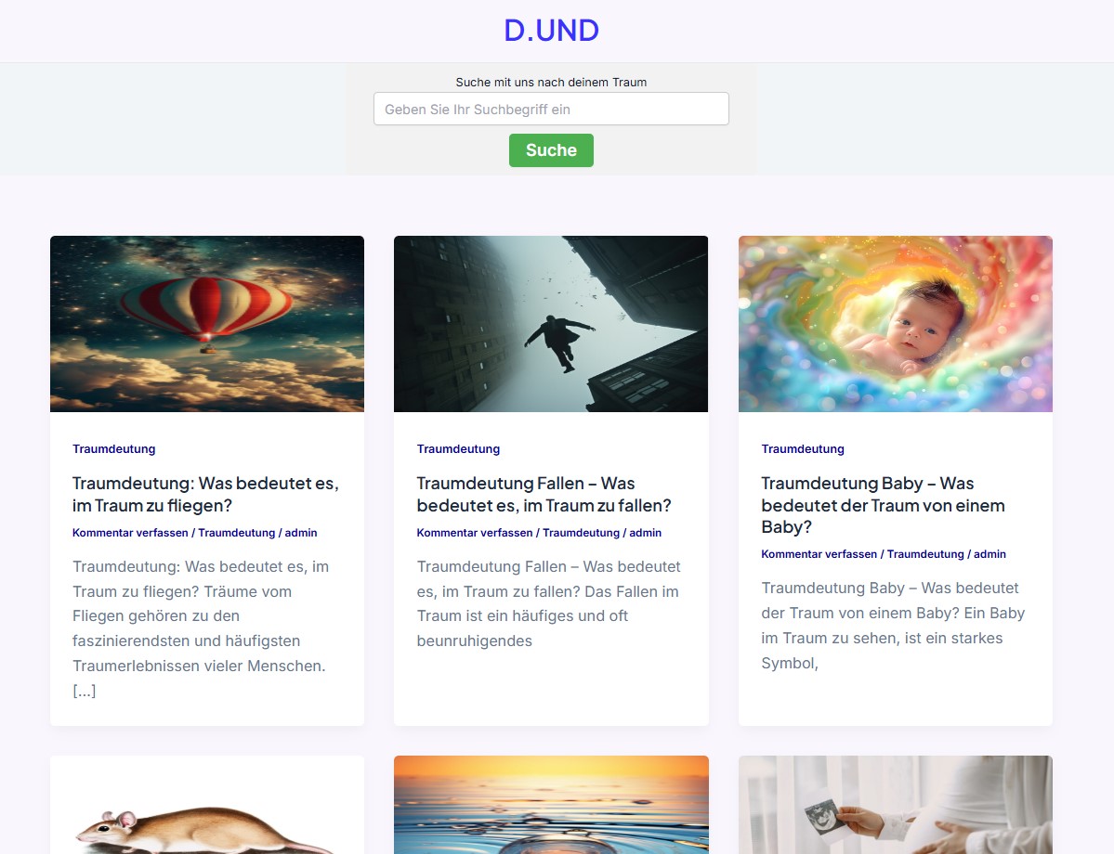Click 'Kommentar verfassen' under flying article
This screenshot has height=854, width=1114.
(x=130, y=533)
